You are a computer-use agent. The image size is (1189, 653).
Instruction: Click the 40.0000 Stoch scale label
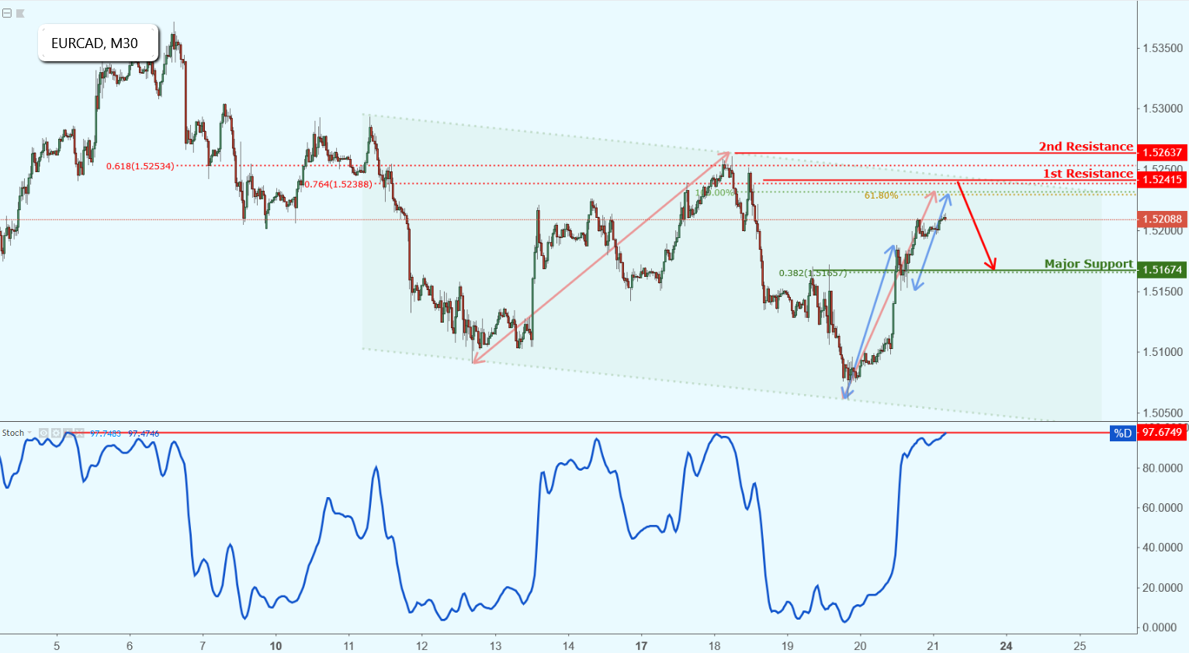click(1163, 548)
